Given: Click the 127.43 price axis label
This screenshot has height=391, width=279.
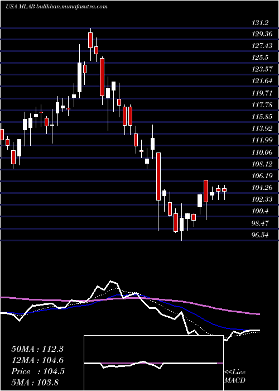Looking at the screenshot, I should tap(262, 46).
